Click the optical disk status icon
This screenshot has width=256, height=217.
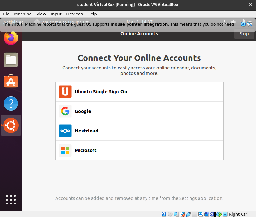pos(170,214)
